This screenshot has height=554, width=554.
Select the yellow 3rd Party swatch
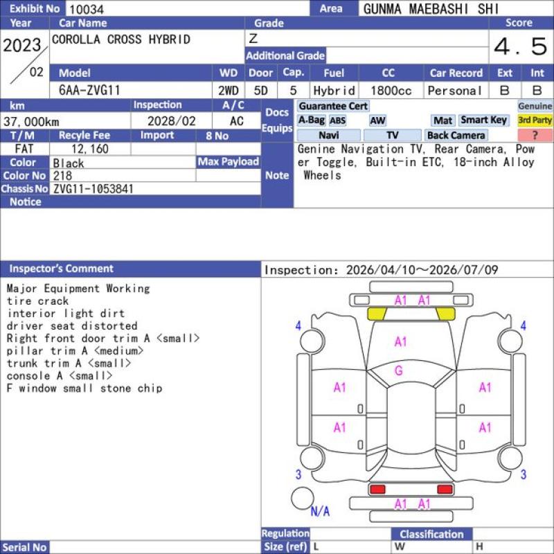[x=535, y=120]
